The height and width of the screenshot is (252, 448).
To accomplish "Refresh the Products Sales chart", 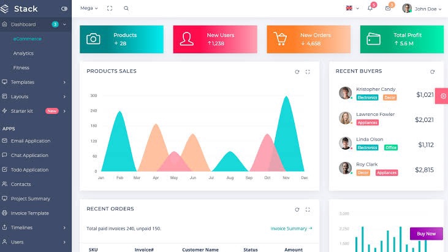I will 297,72.
